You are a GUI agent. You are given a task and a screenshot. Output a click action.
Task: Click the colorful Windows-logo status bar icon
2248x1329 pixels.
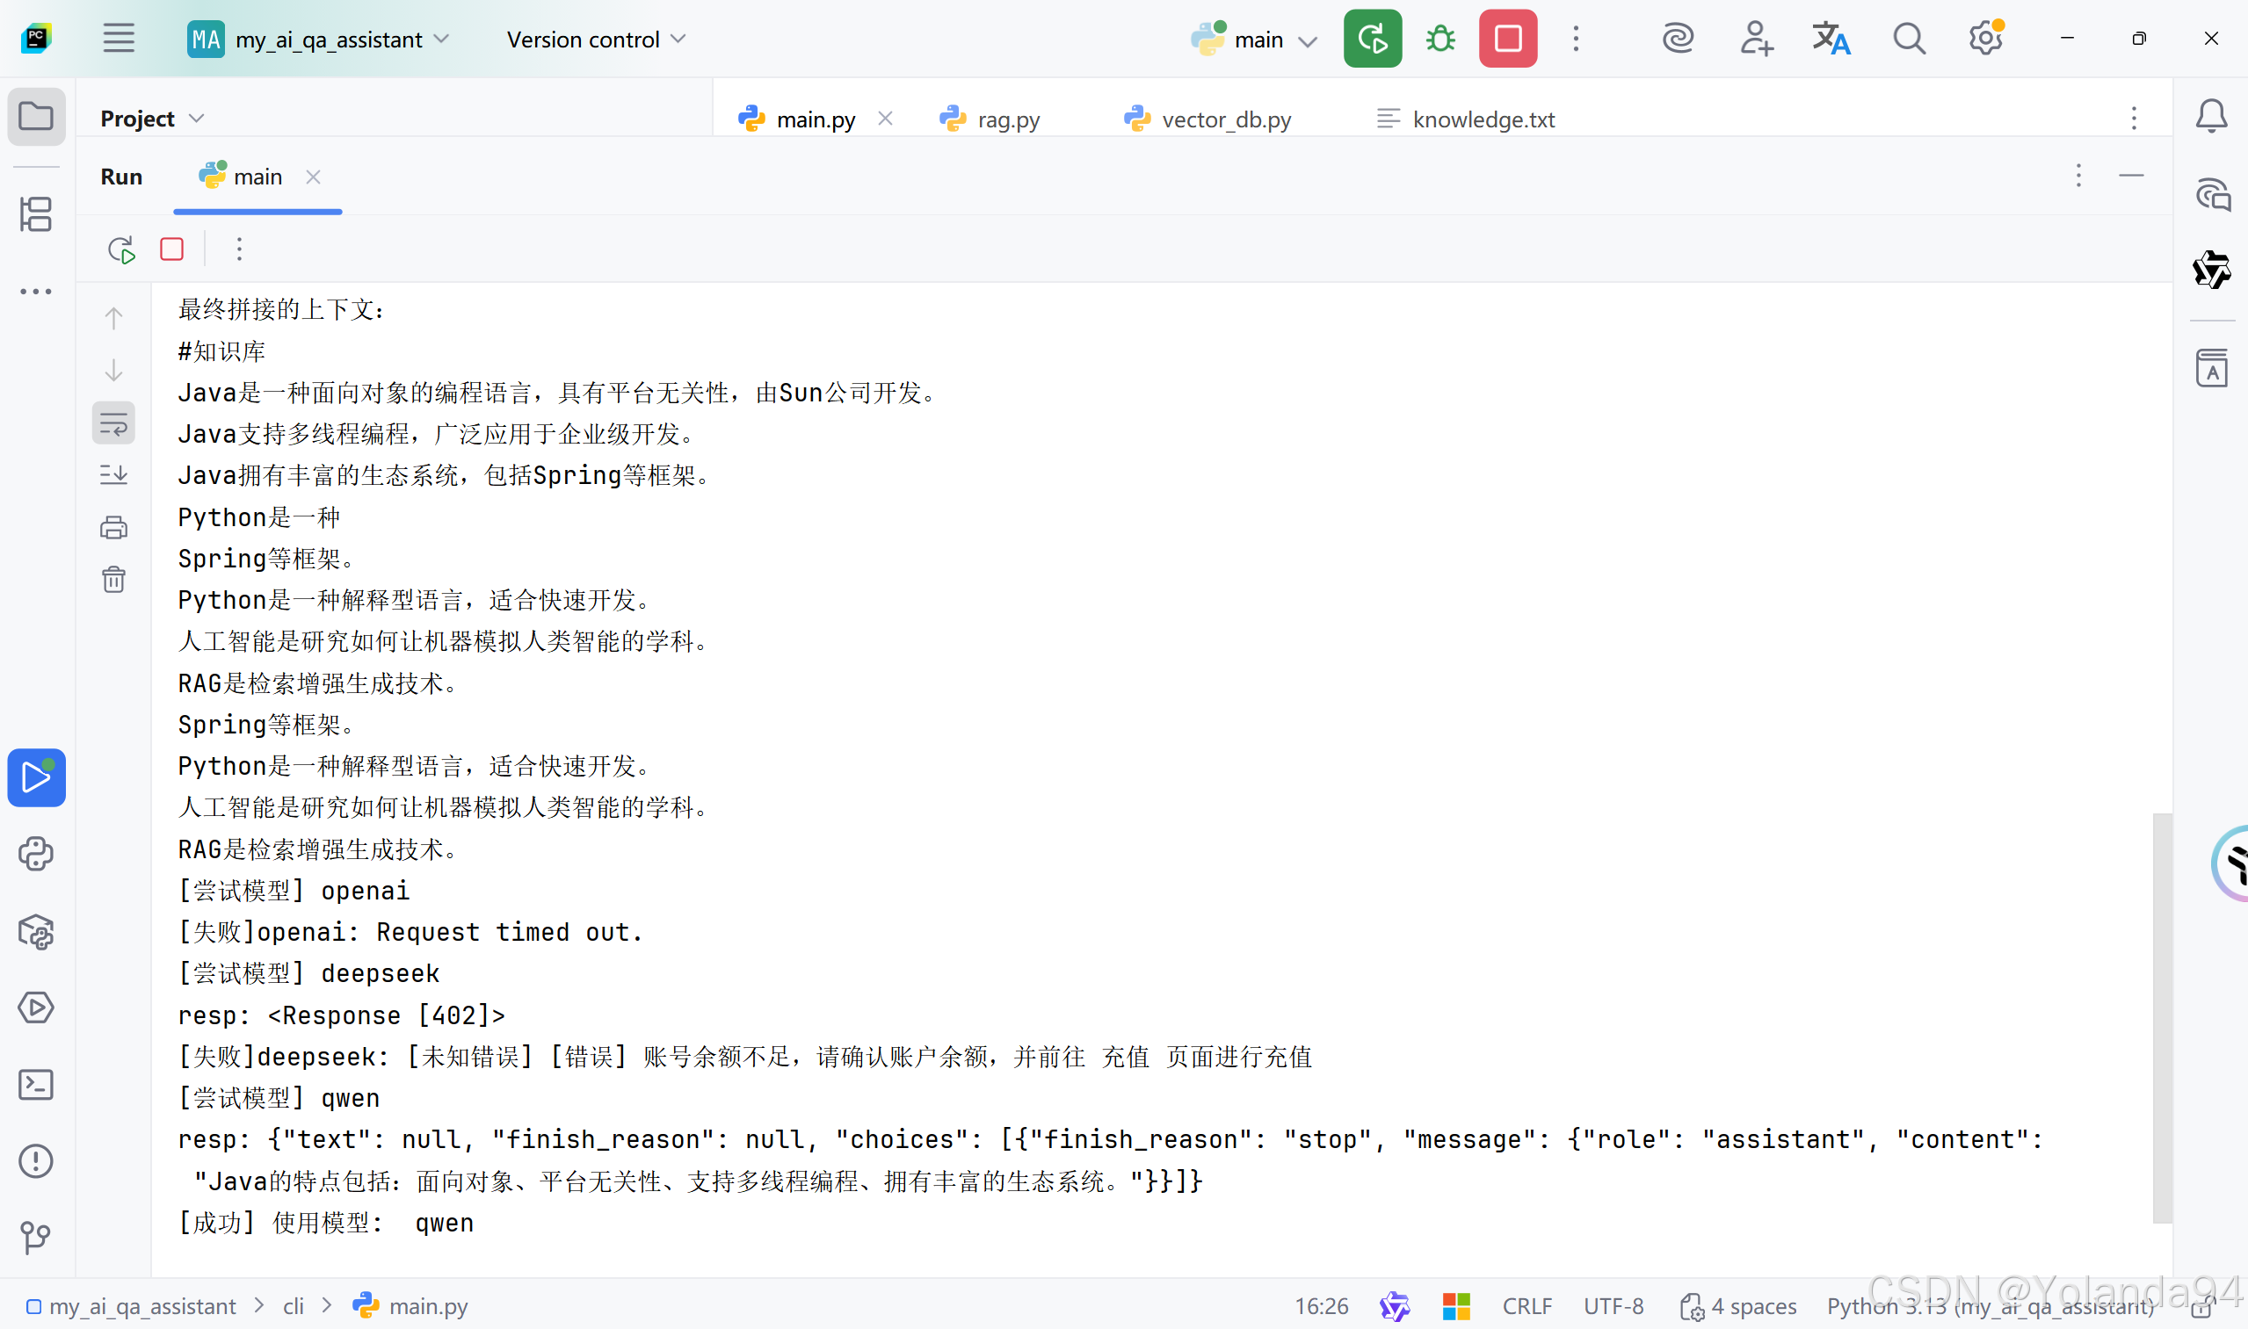coord(1457,1305)
